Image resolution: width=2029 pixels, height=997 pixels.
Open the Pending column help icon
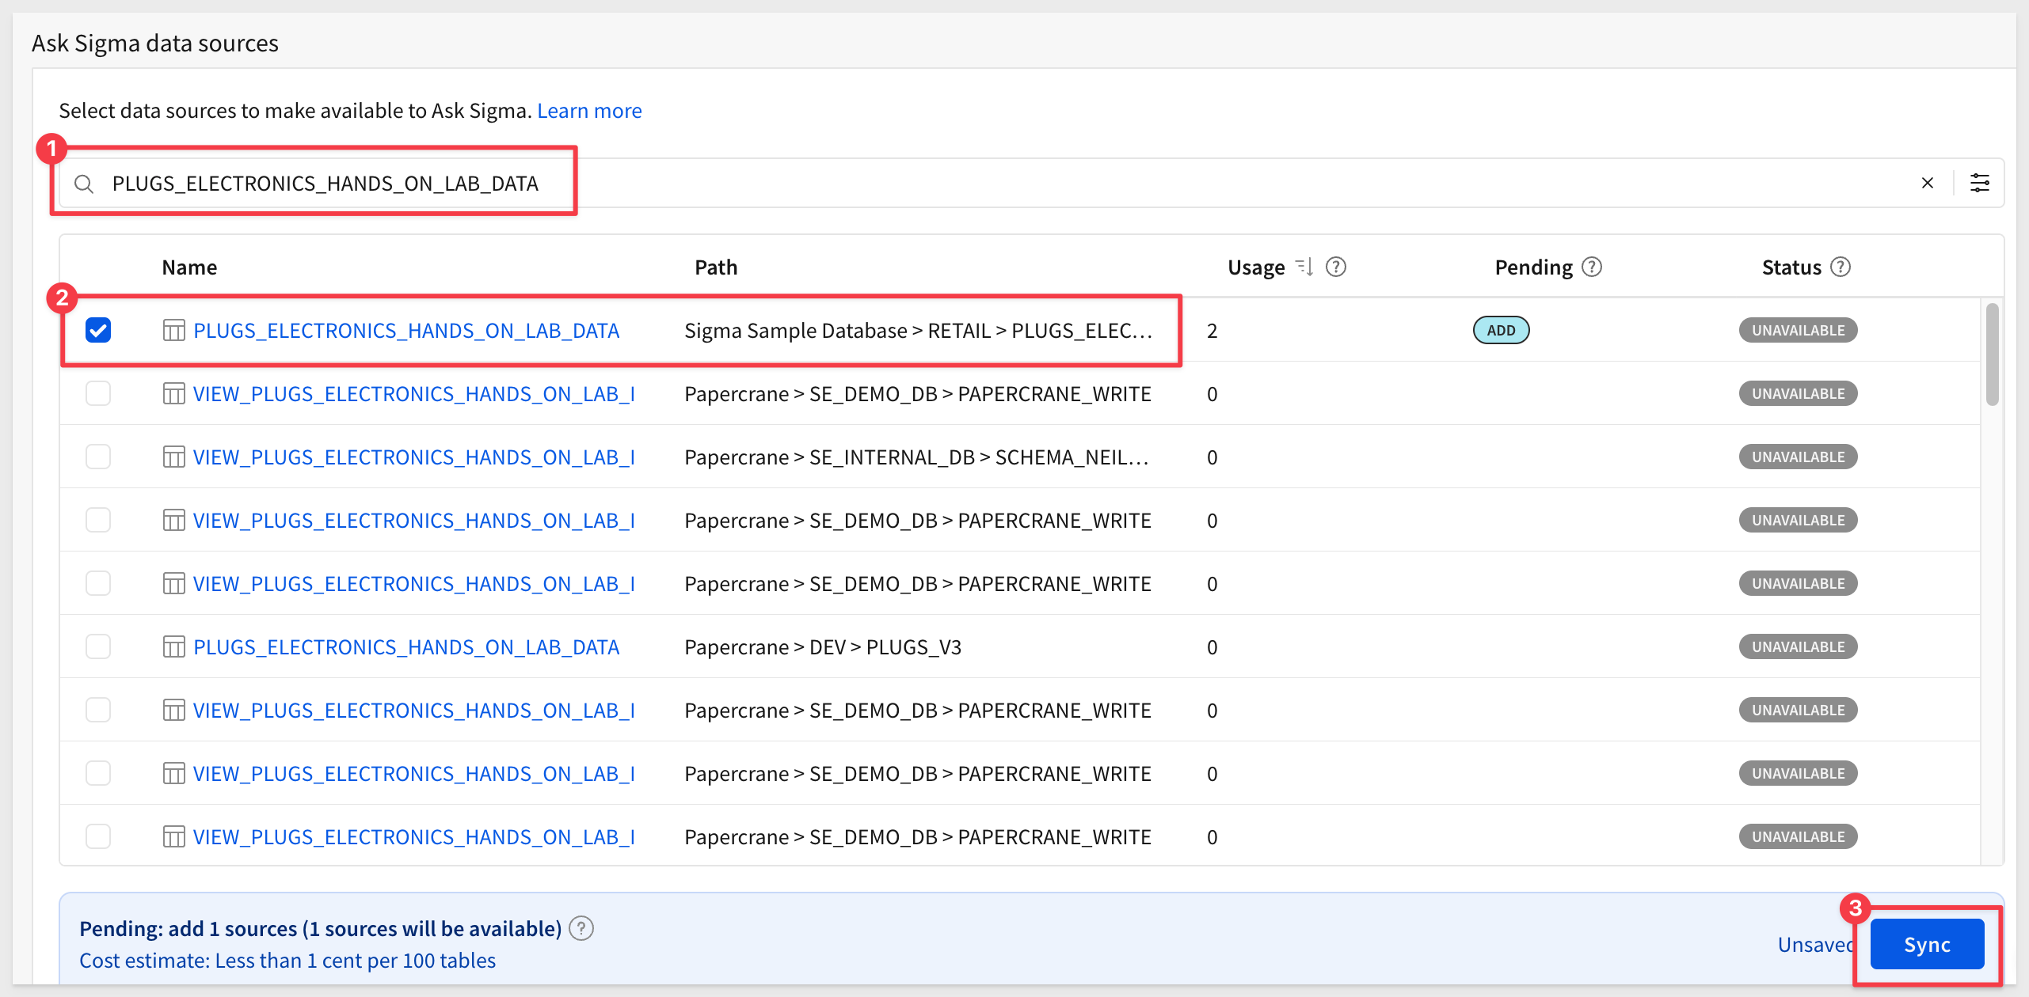coord(1592,267)
